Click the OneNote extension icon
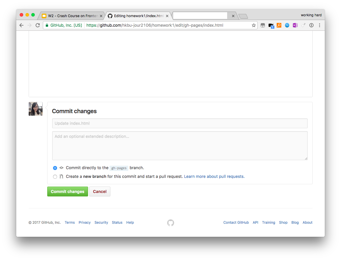Viewport: 341px width, 260px height. click(x=295, y=25)
